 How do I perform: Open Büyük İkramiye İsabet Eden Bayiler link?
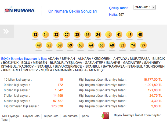coord(137,115)
